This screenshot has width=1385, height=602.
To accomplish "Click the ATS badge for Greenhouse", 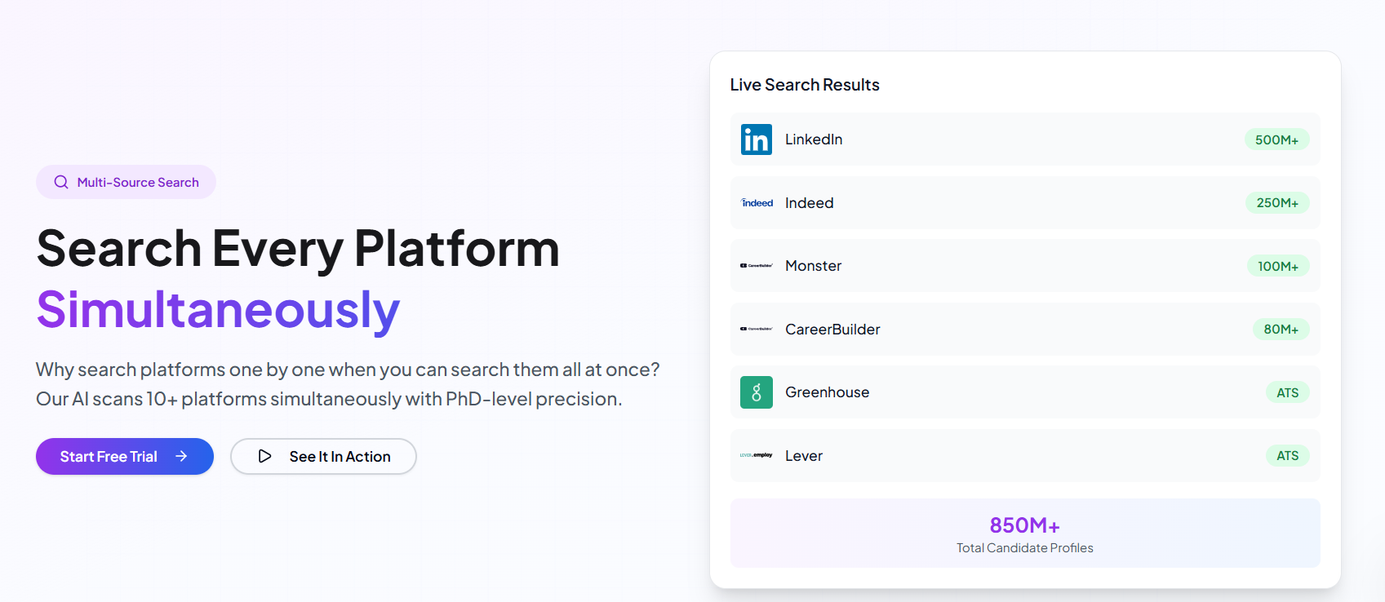I will (x=1287, y=392).
